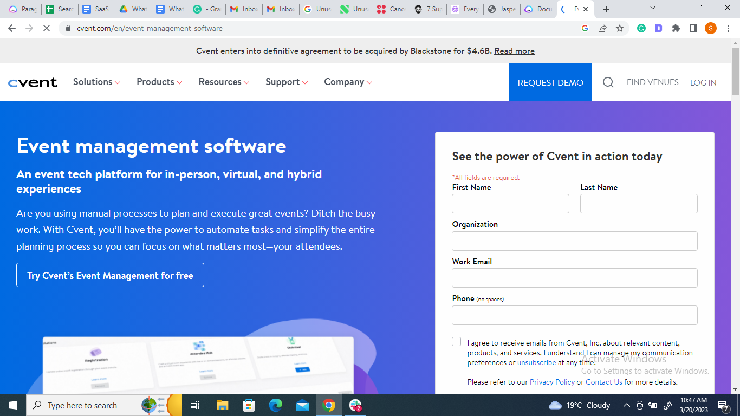
Task: Switch to the Canc browser tab
Action: pos(391,9)
